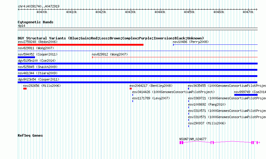The height and width of the screenshot is (159, 266).
Task: Click the blue bar under dgv5195n100
Action: click(137, 64)
